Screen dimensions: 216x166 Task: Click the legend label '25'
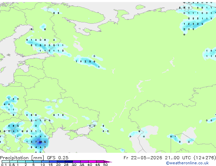(66, 165)
